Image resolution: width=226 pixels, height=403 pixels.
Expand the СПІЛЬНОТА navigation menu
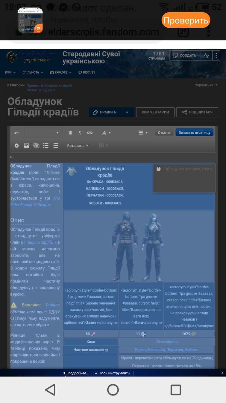coord(33,72)
